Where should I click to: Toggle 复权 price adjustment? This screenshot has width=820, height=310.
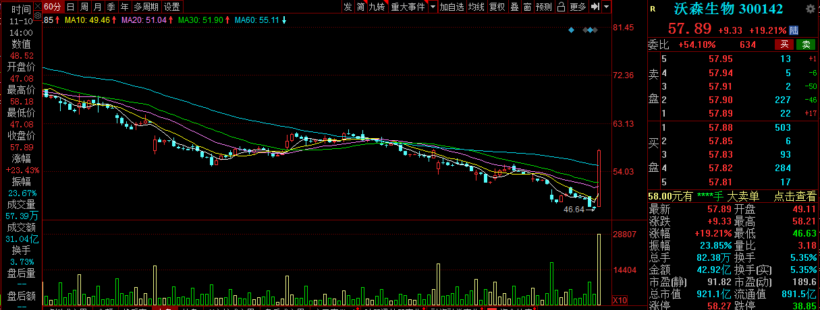497,7
